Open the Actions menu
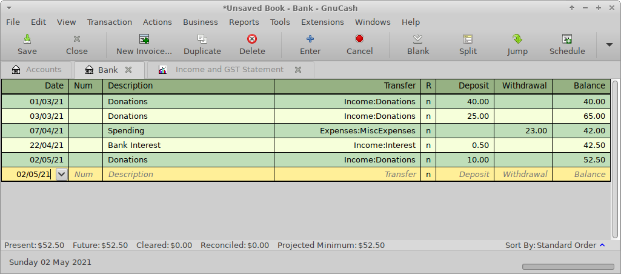This screenshot has width=621, height=274. (x=158, y=22)
